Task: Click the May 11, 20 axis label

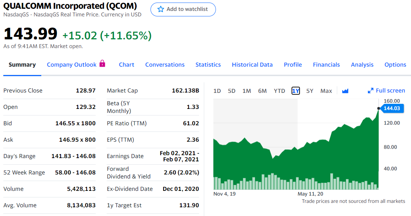Action: (310, 194)
